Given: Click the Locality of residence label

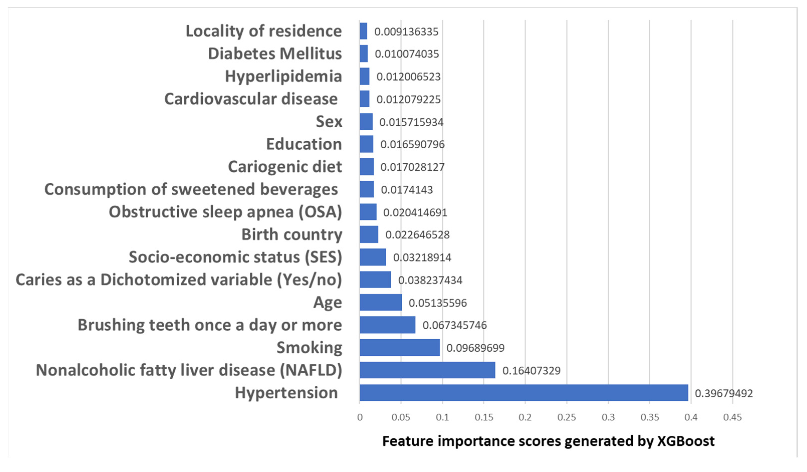Looking at the screenshot, I should click(x=264, y=31).
